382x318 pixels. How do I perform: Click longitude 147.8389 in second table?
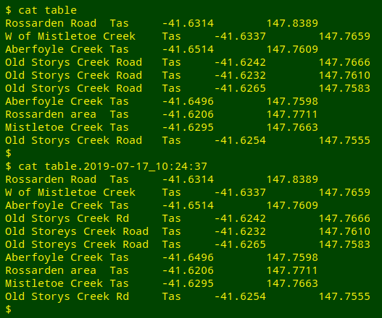pos(292,179)
